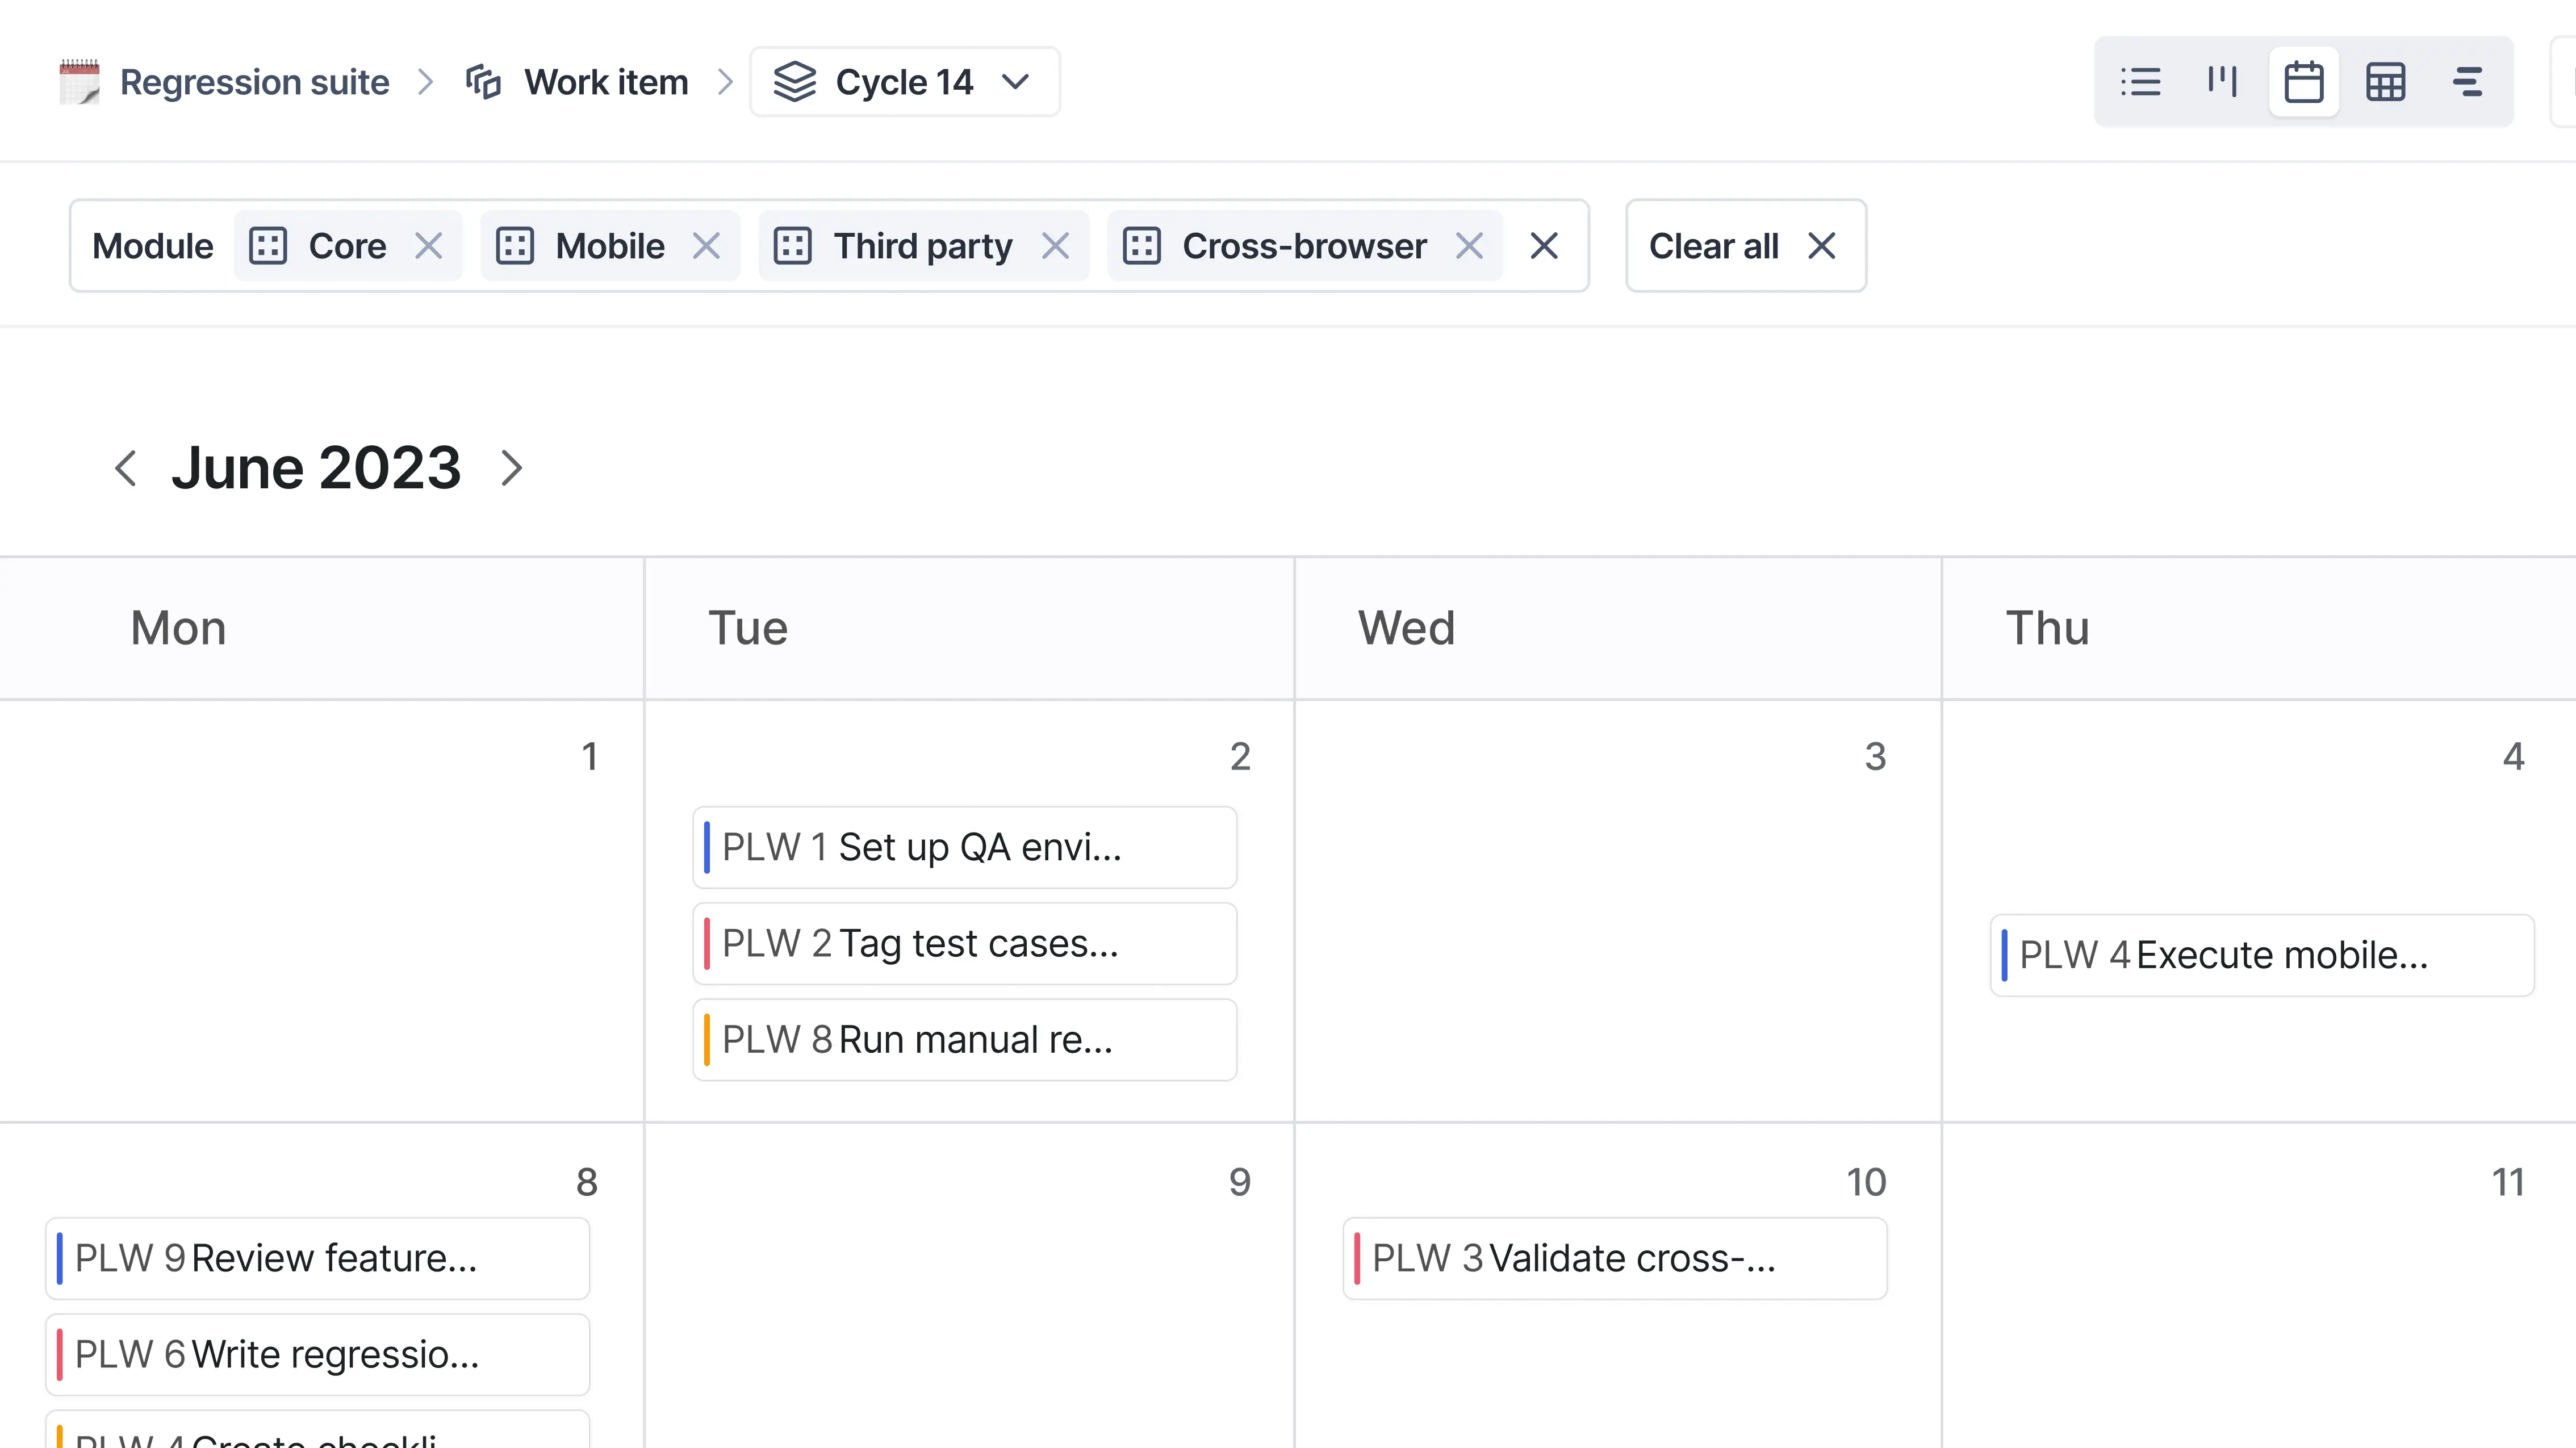Open the PLW 3 Validate cross work item
The height and width of the screenshot is (1448, 2576).
coord(1613,1258)
